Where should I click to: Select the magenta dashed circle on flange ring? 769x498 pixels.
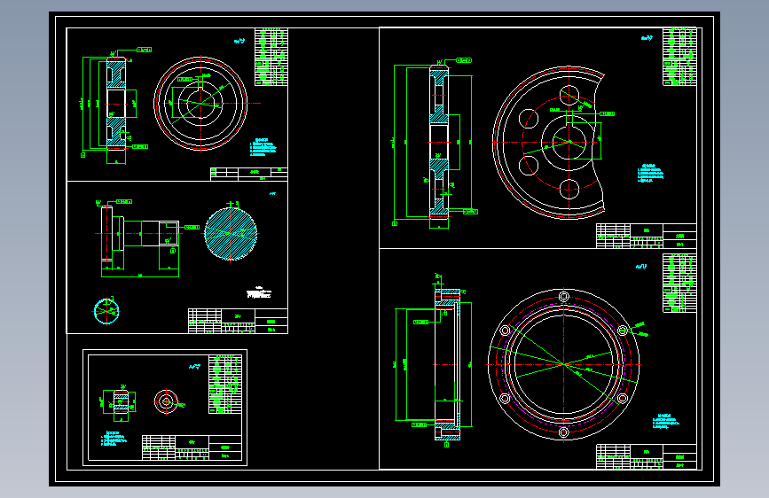coord(563,364)
